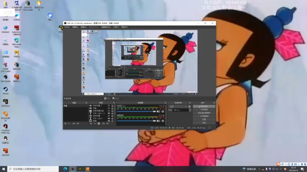The image size is (307, 172).
Task: Lock the 游戏采集 2 source
Action: coord(112,106)
